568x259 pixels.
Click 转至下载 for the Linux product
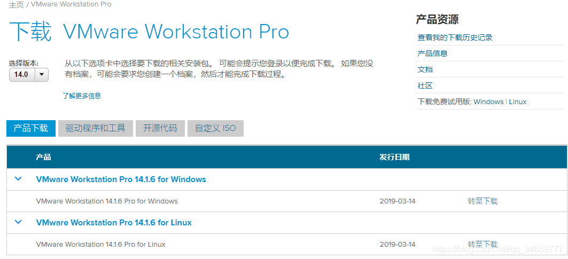click(483, 244)
